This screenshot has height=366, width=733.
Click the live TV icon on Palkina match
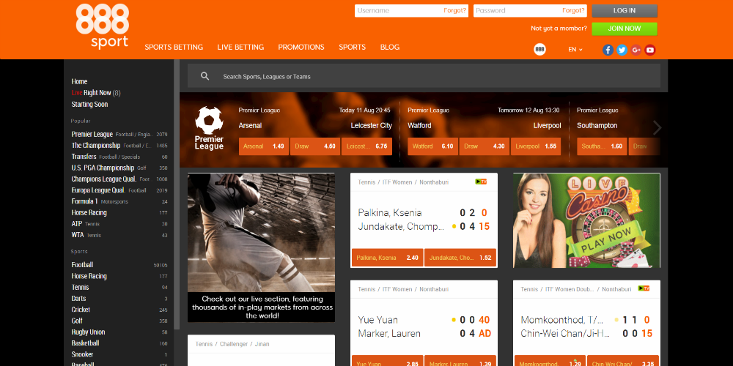coord(481,182)
